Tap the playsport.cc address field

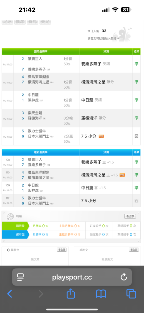(x=72, y=277)
